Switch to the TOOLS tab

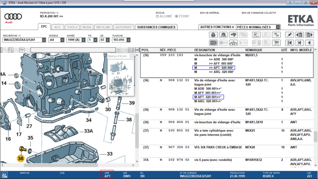coord(72,27)
